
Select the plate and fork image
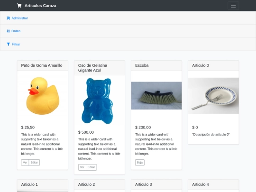coord(213,96)
